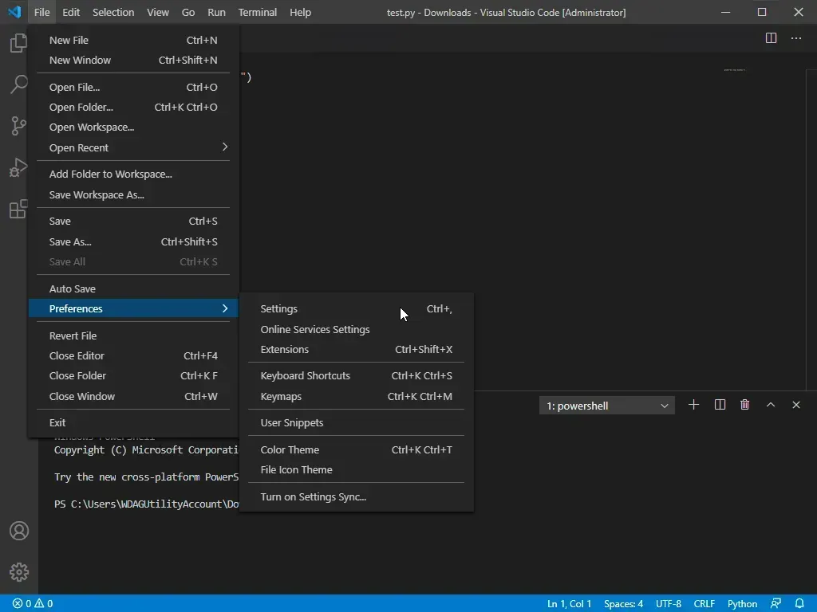Maximize the terminal panel with up chevron
Screen dimensions: 817x612
coord(771,405)
